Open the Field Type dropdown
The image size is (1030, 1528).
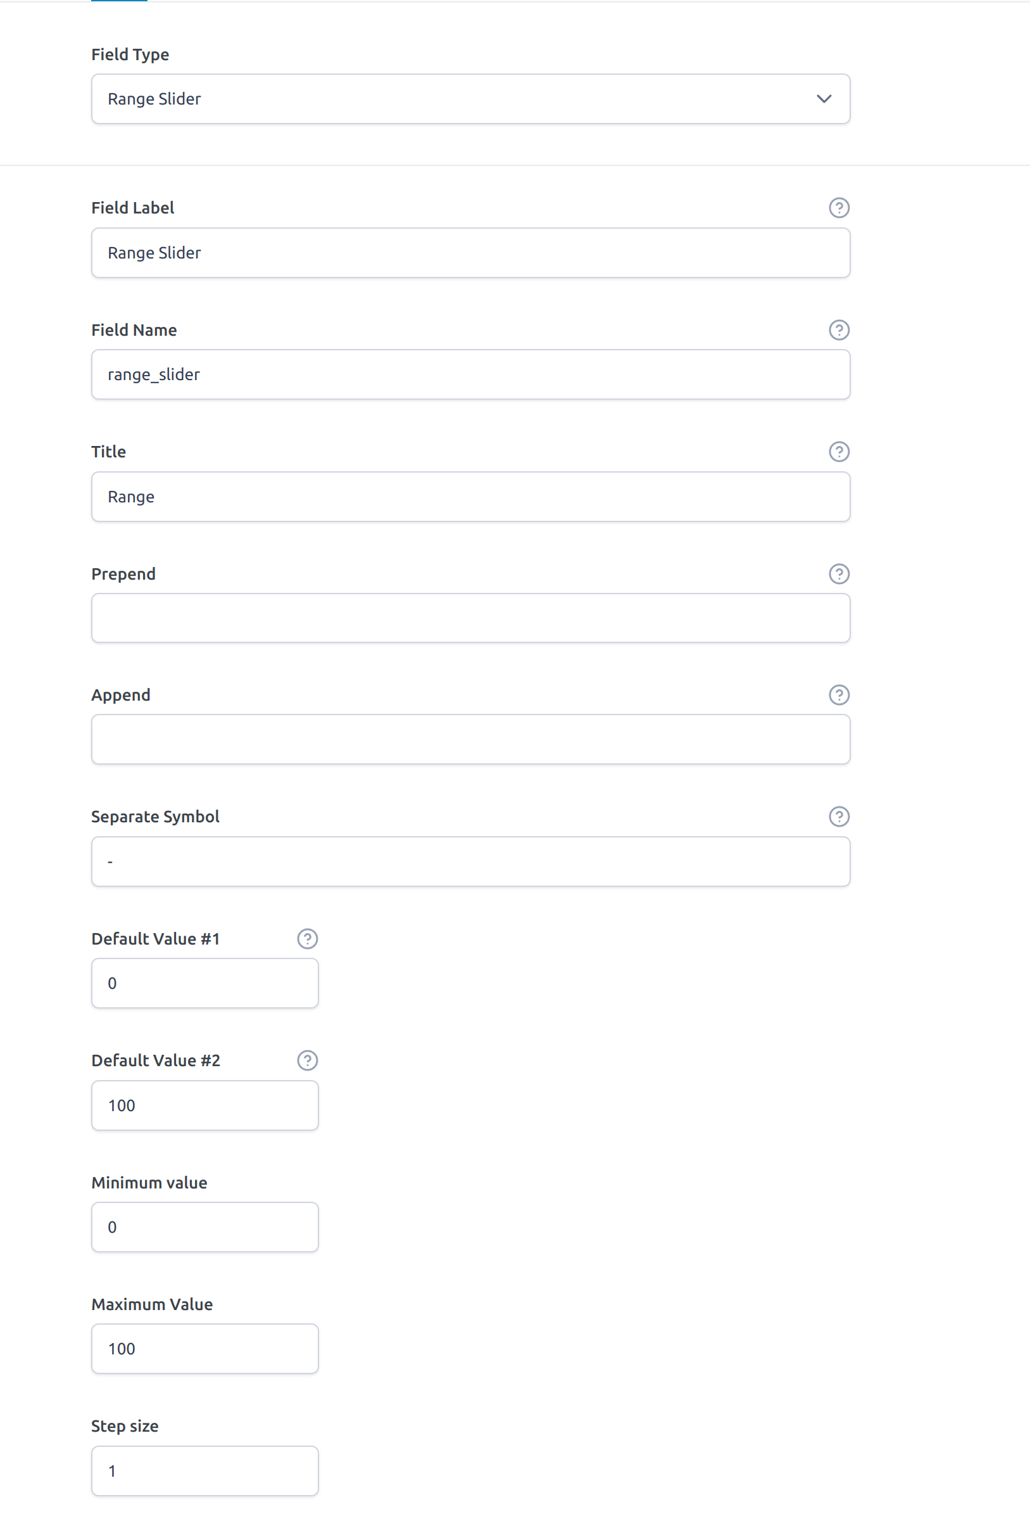coord(470,99)
